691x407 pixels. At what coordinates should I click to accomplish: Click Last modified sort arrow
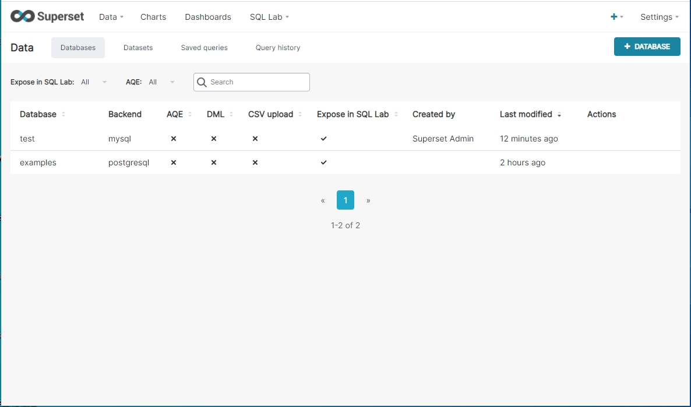(x=559, y=115)
